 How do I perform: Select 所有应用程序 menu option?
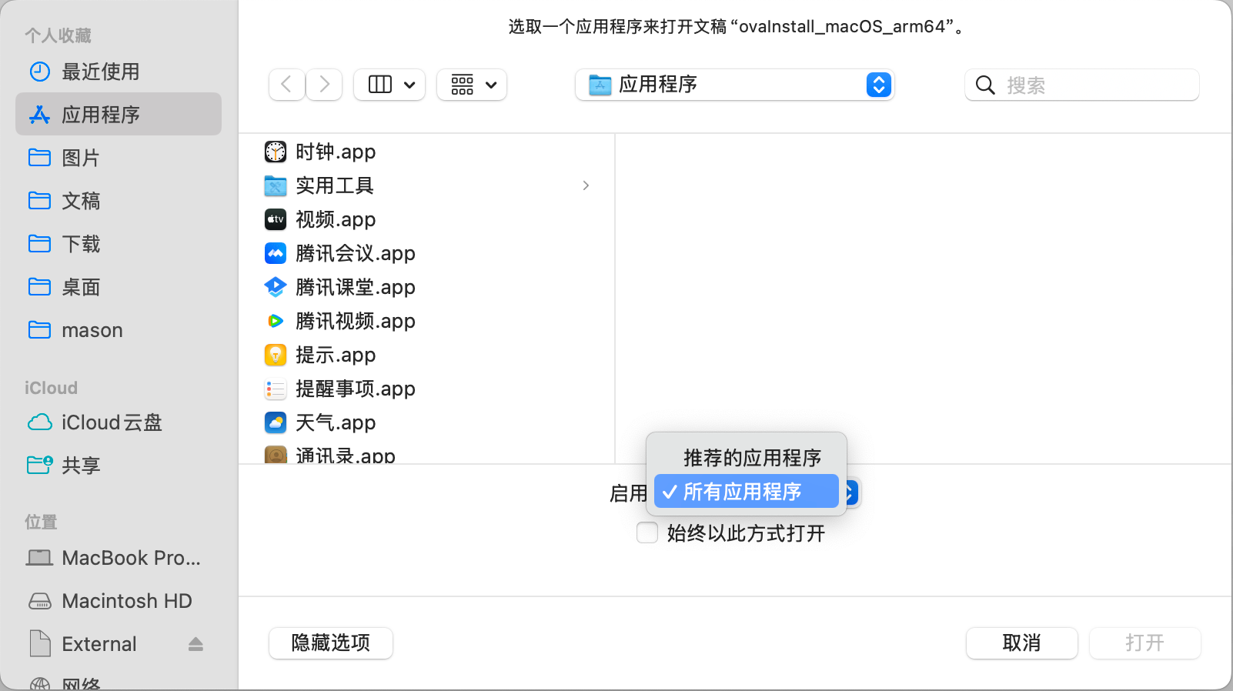click(x=745, y=492)
